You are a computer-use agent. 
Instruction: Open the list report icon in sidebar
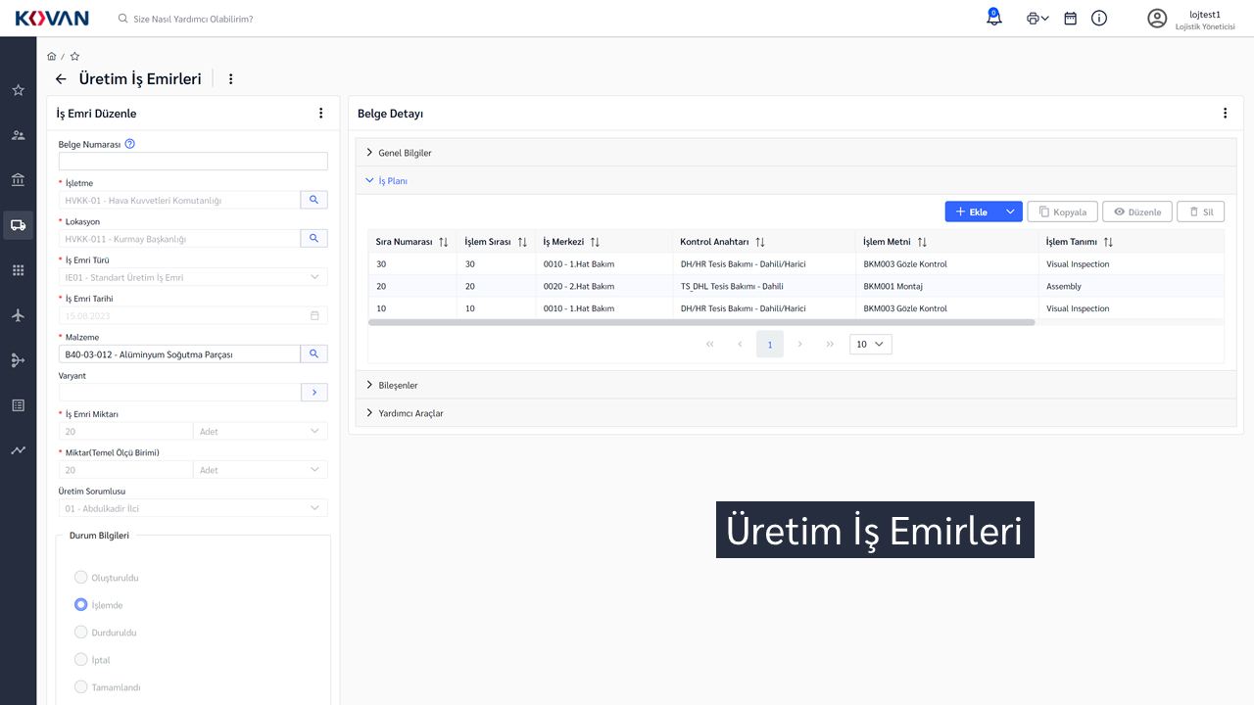coord(18,405)
